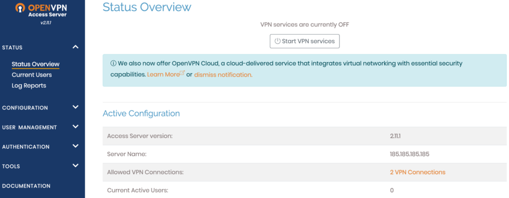The image size is (509, 198).
Task: Click the info circle icon in the notification
Action: (x=113, y=64)
